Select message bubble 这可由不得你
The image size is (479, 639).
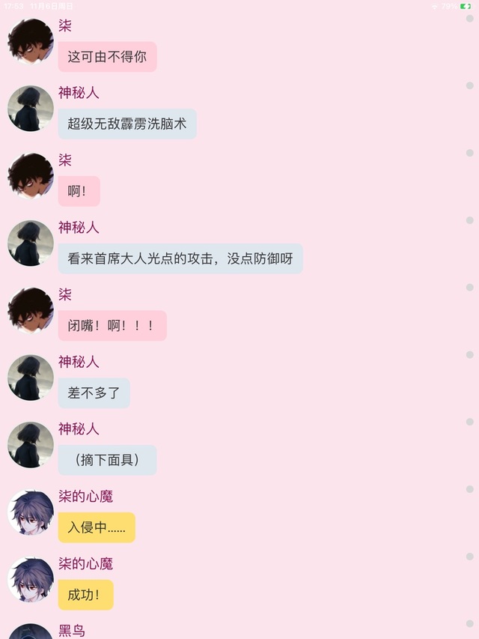click(x=107, y=57)
